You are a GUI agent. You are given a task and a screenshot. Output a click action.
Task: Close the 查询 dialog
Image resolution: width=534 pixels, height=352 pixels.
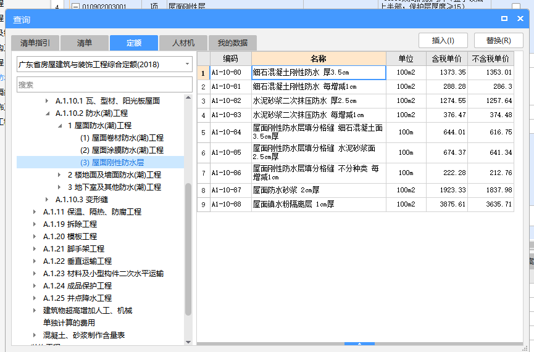click(520, 18)
